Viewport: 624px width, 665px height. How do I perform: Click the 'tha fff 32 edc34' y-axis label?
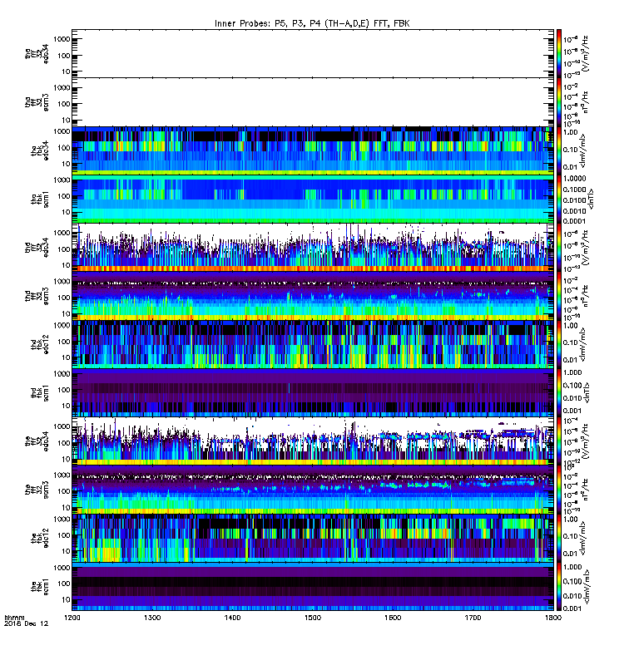37,53
